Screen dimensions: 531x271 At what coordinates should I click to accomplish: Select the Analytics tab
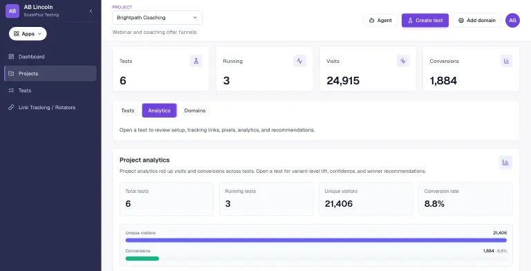(x=159, y=111)
